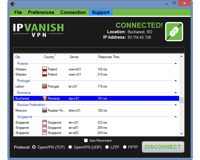Select the L2TP protocol option
200x160 pixels.
[107, 147]
